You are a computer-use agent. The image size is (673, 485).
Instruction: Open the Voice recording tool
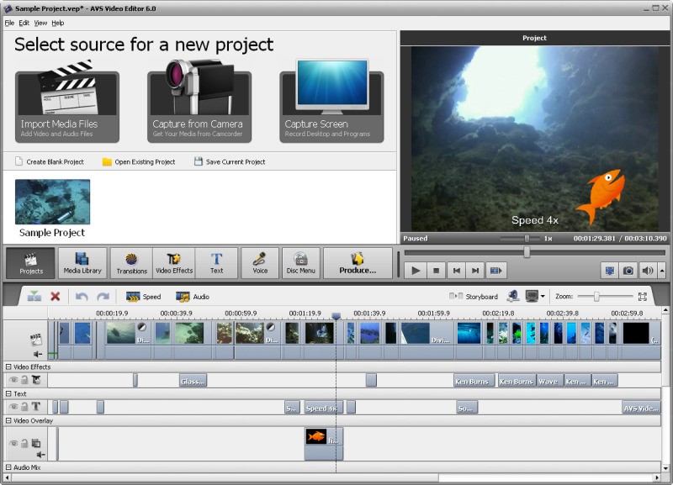(259, 262)
